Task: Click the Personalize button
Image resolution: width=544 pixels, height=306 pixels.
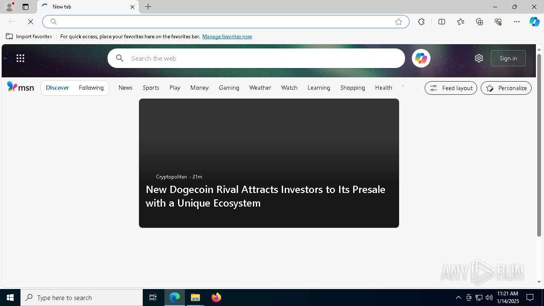Action: pos(506,88)
